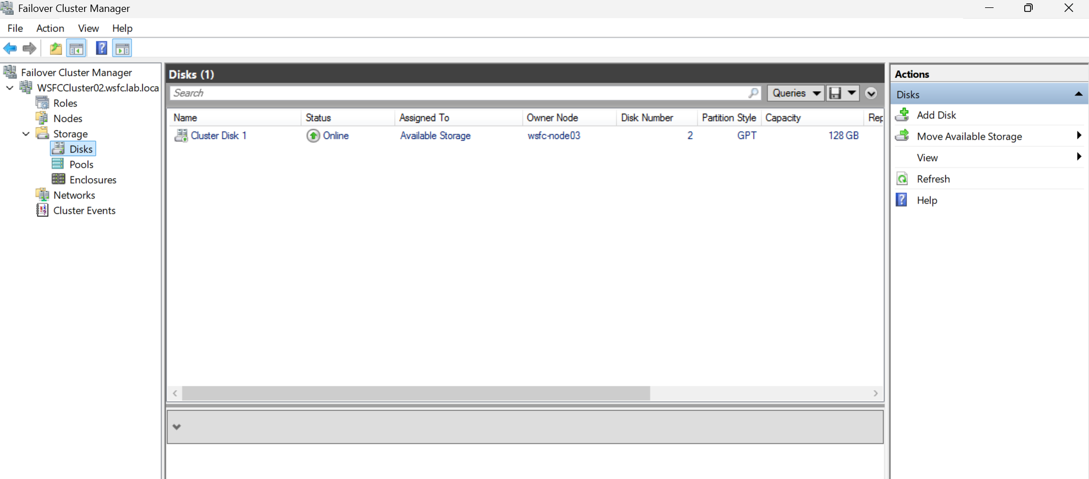The height and width of the screenshot is (479, 1089).
Task: Click the GPT partition style cell
Action: 746,136
